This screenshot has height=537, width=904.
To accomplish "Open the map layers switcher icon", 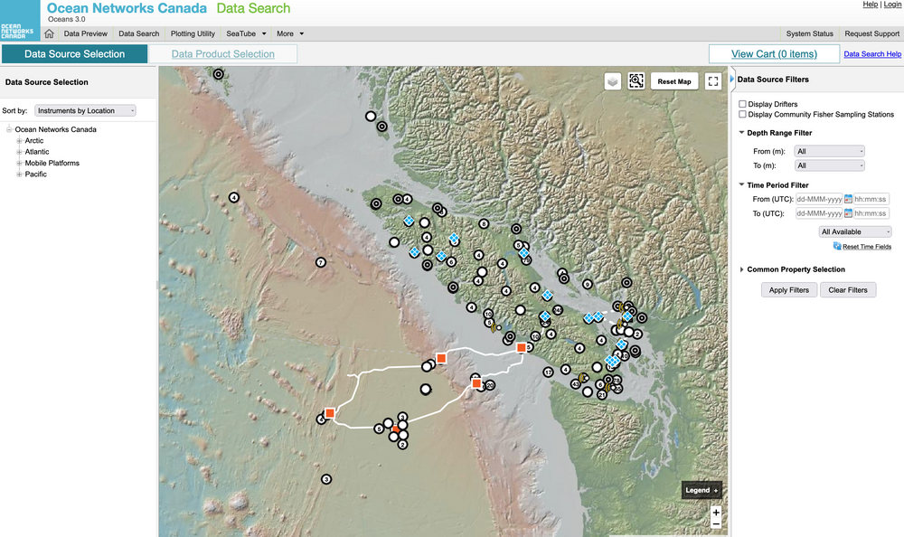I will click(613, 81).
